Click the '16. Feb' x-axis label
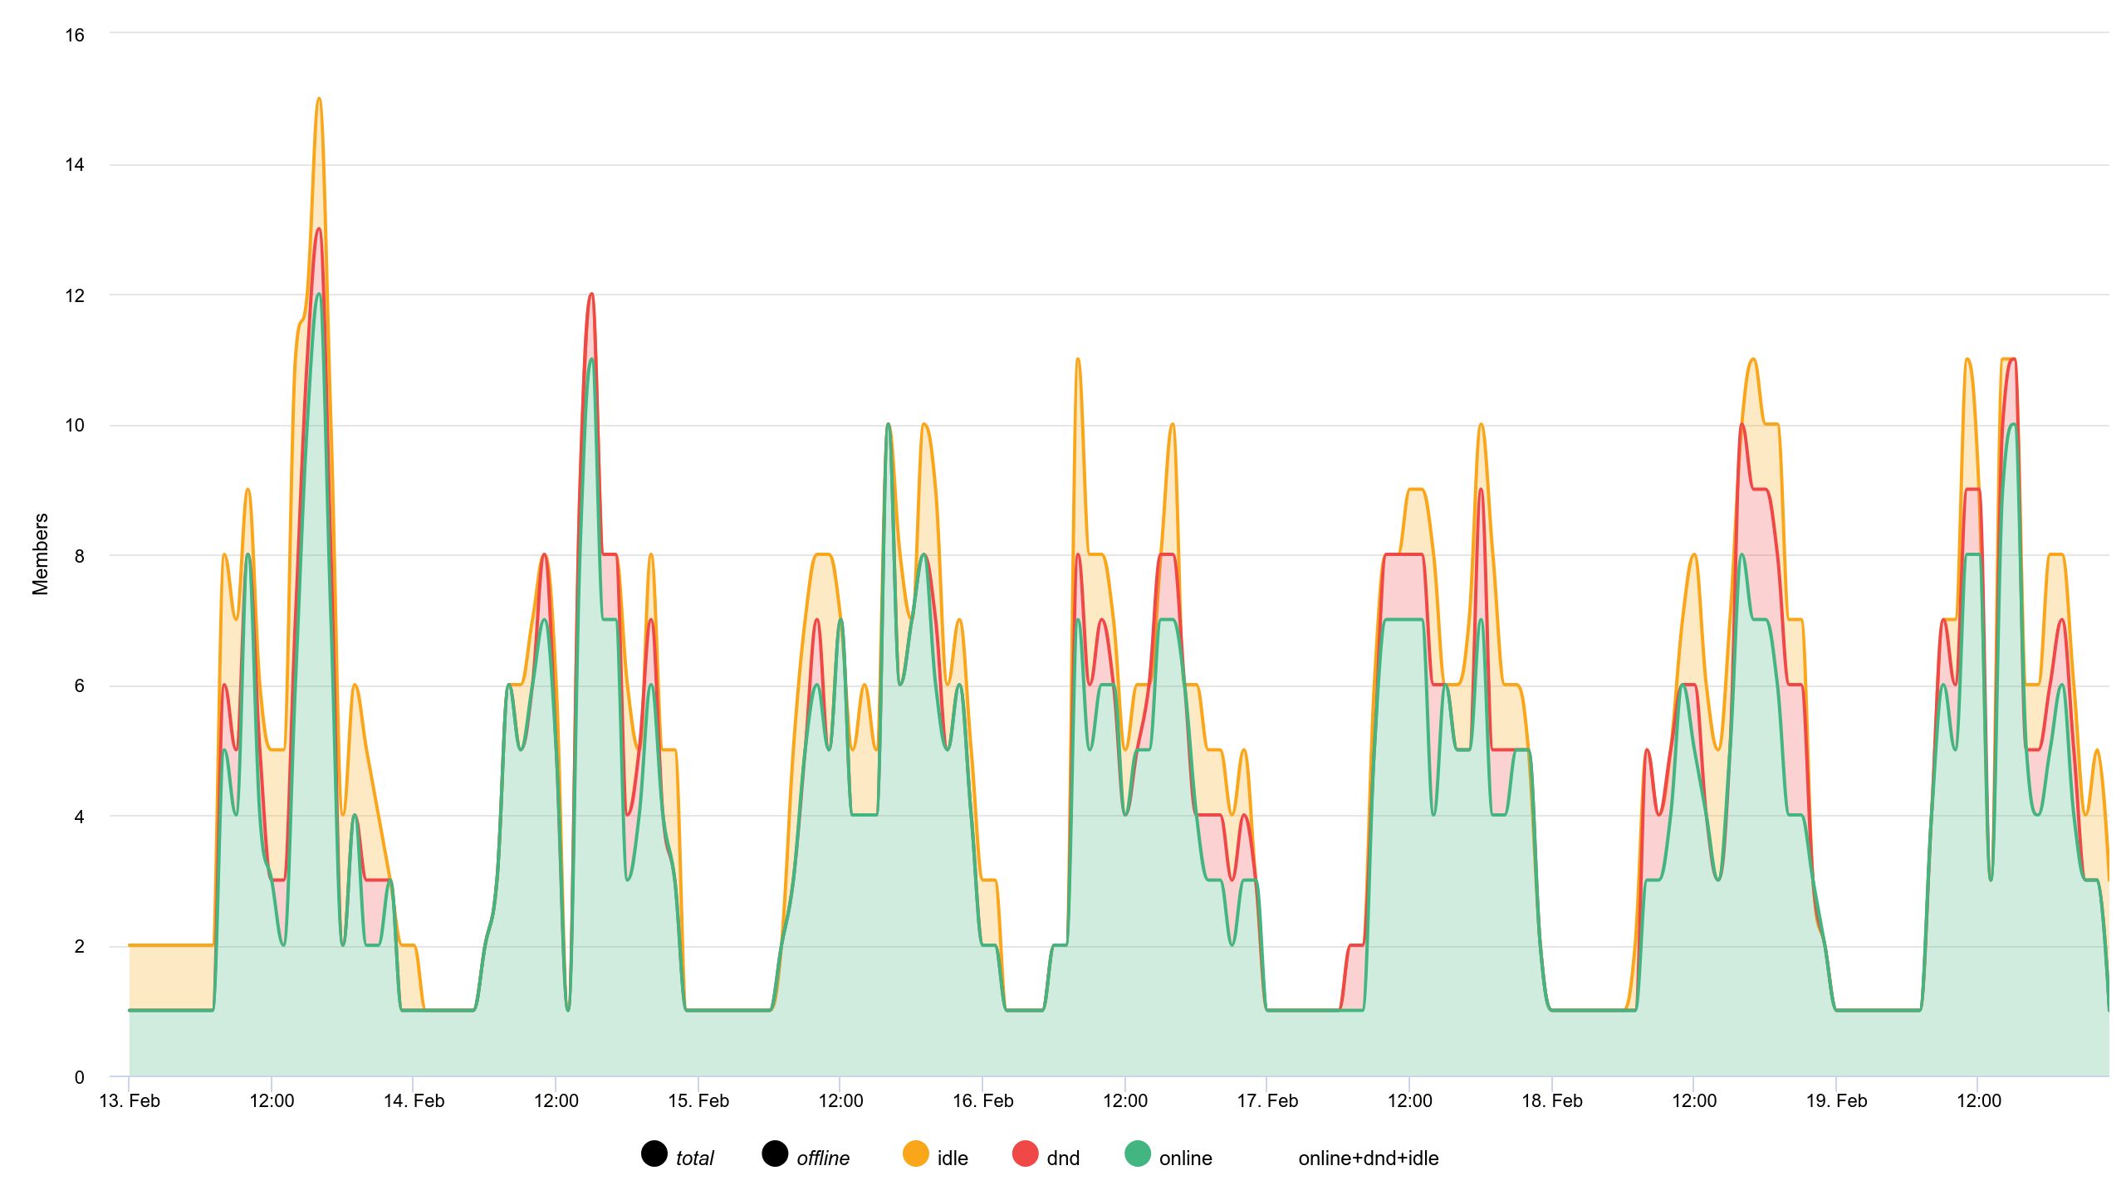Viewport: 2126px width, 1195px height. click(x=982, y=1101)
